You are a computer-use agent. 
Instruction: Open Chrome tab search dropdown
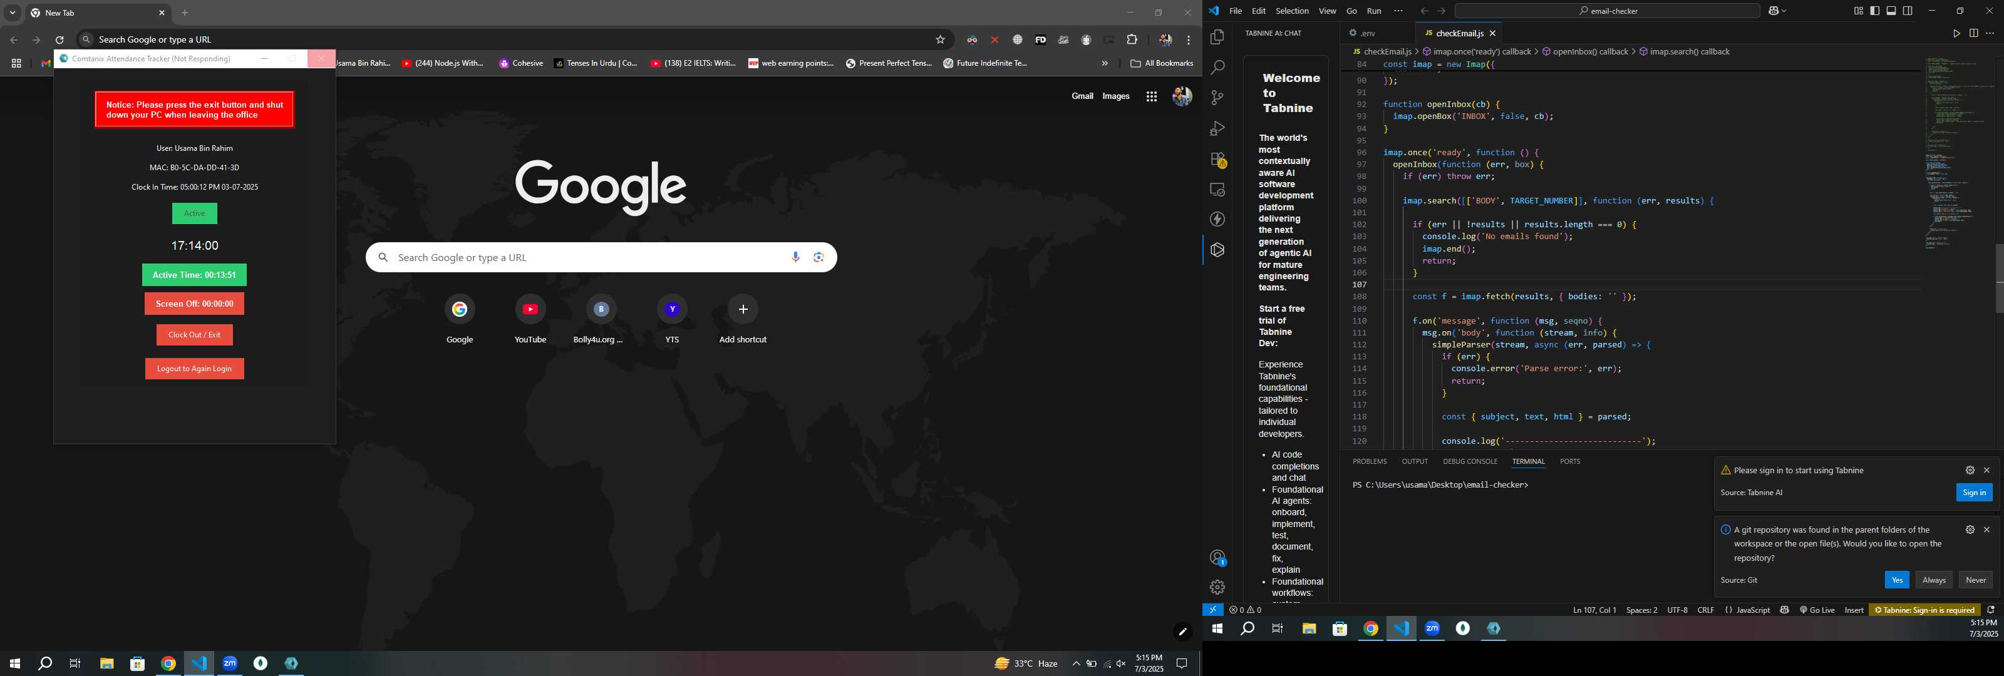(13, 13)
